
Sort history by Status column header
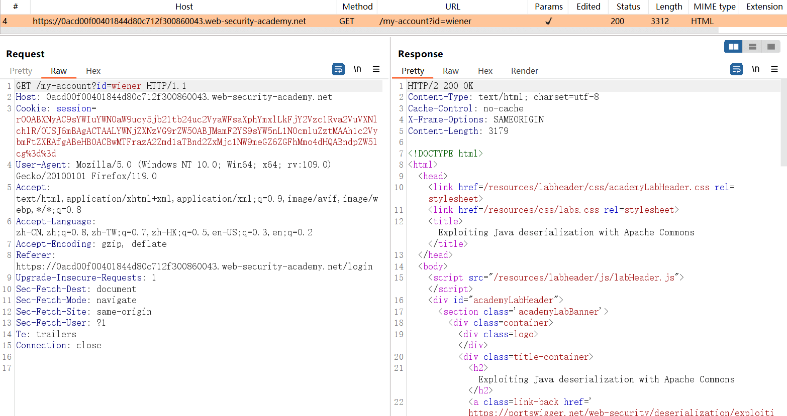click(x=628, y=7)
